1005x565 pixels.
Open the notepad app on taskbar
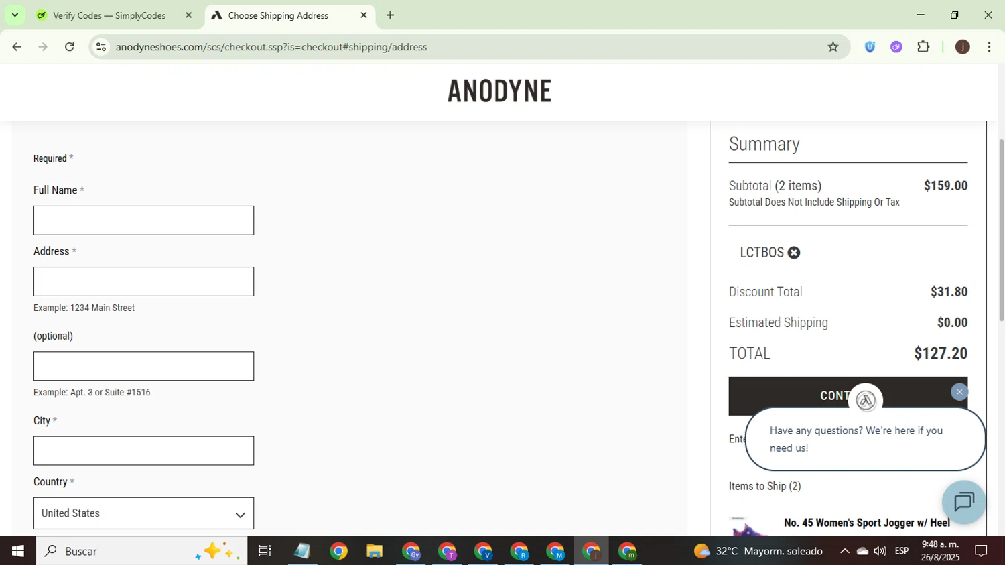point(302,551)
